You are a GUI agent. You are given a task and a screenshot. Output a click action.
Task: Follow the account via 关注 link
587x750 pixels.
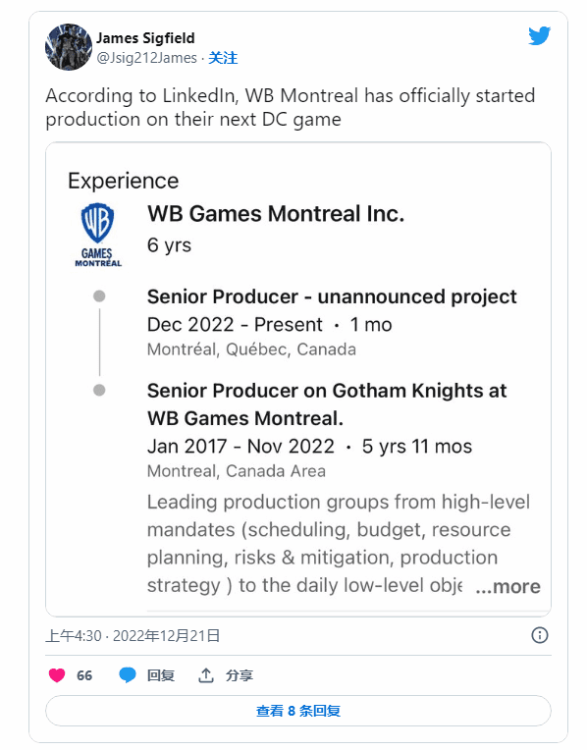click(223, 58)
